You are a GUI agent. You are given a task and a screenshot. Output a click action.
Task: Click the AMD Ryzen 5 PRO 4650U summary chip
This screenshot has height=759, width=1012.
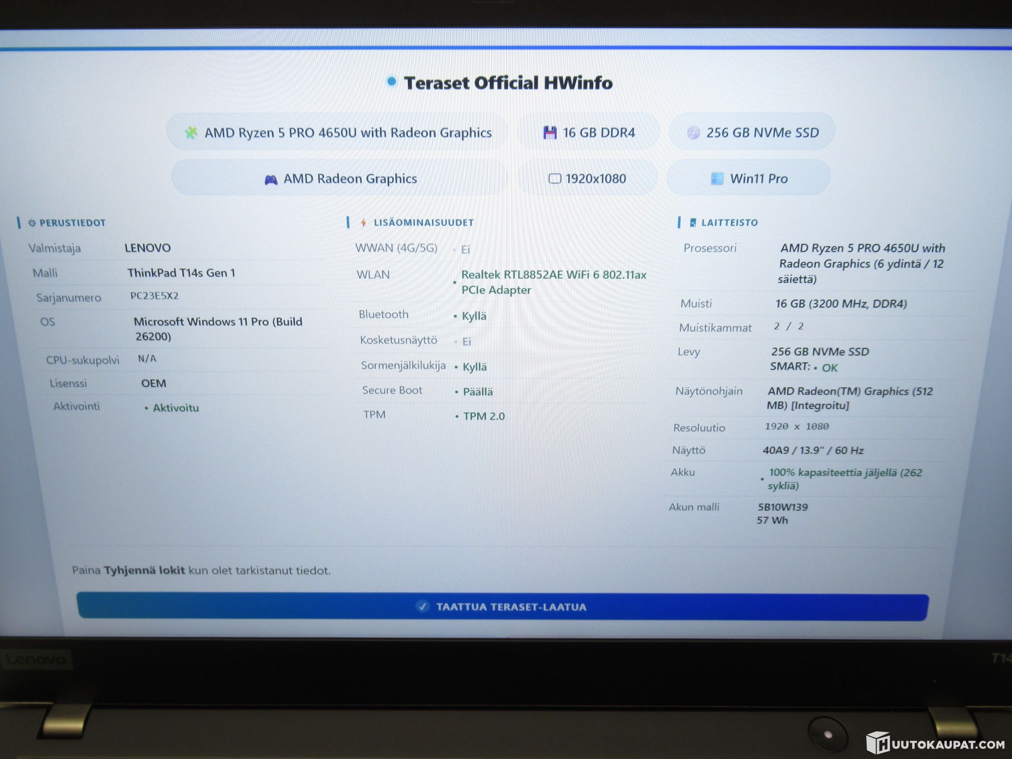[x=338, y=132]
